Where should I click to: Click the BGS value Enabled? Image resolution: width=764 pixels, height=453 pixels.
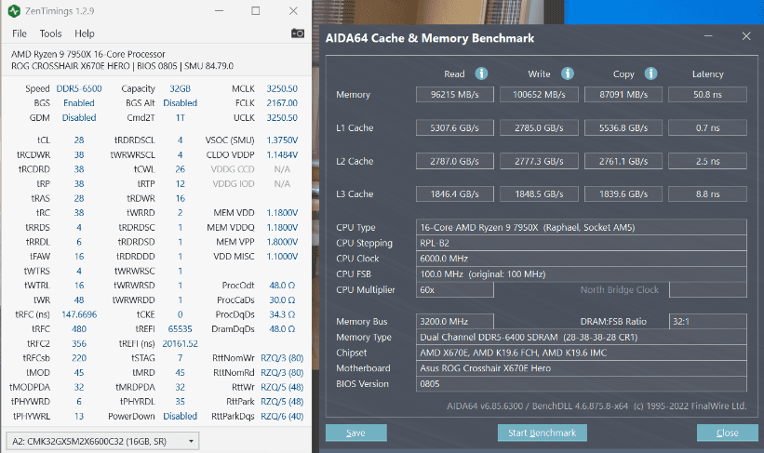point(79,103)
